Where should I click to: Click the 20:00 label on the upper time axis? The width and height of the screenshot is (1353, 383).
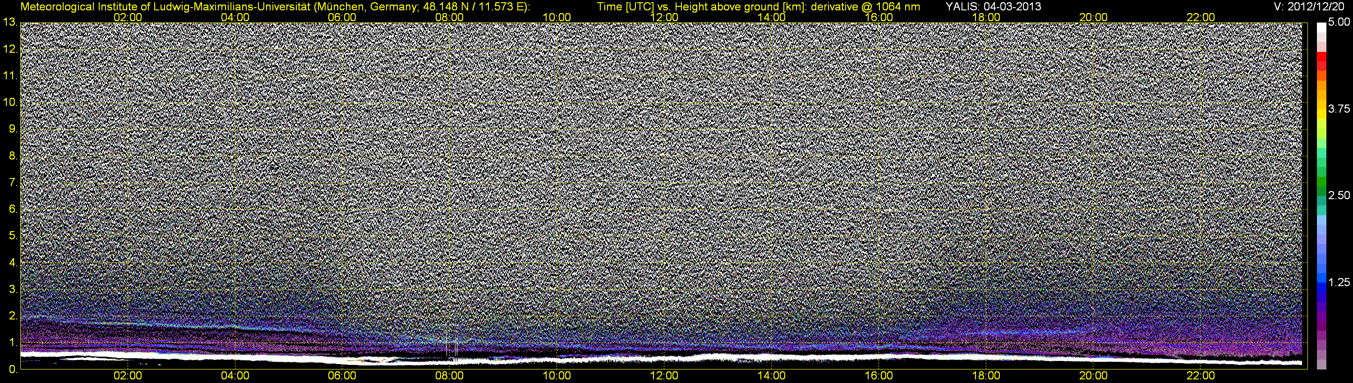1094,17
